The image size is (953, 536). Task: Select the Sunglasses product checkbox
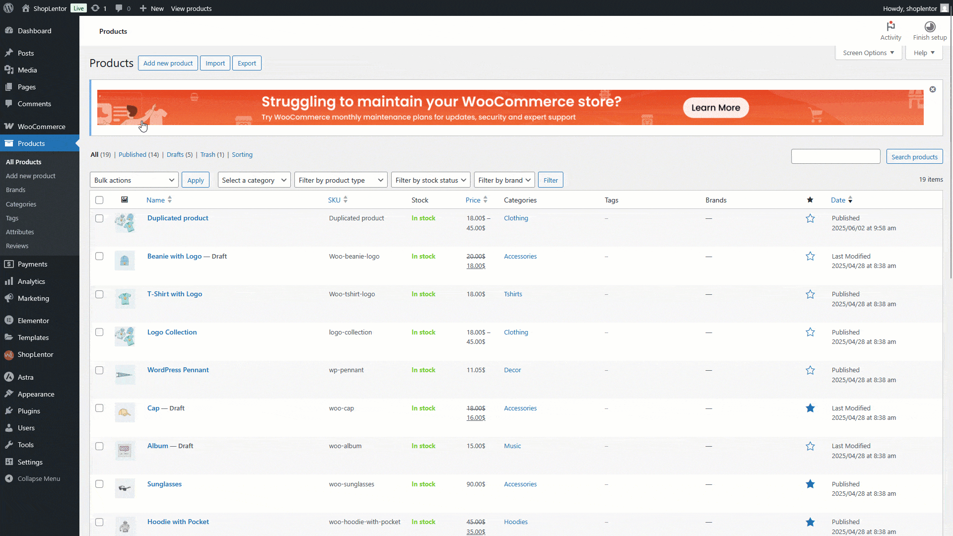(x=99, y=484)
